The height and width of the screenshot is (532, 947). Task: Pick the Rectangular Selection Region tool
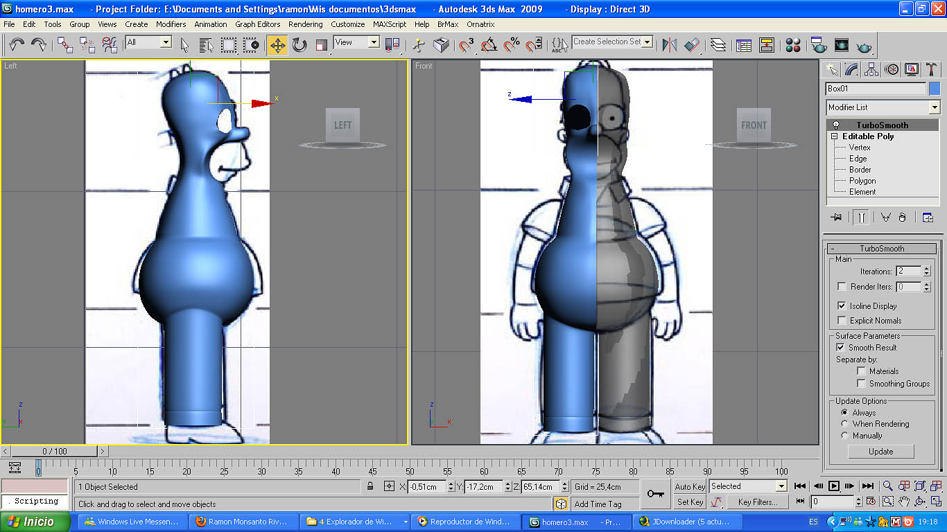(x=229, y=45)
